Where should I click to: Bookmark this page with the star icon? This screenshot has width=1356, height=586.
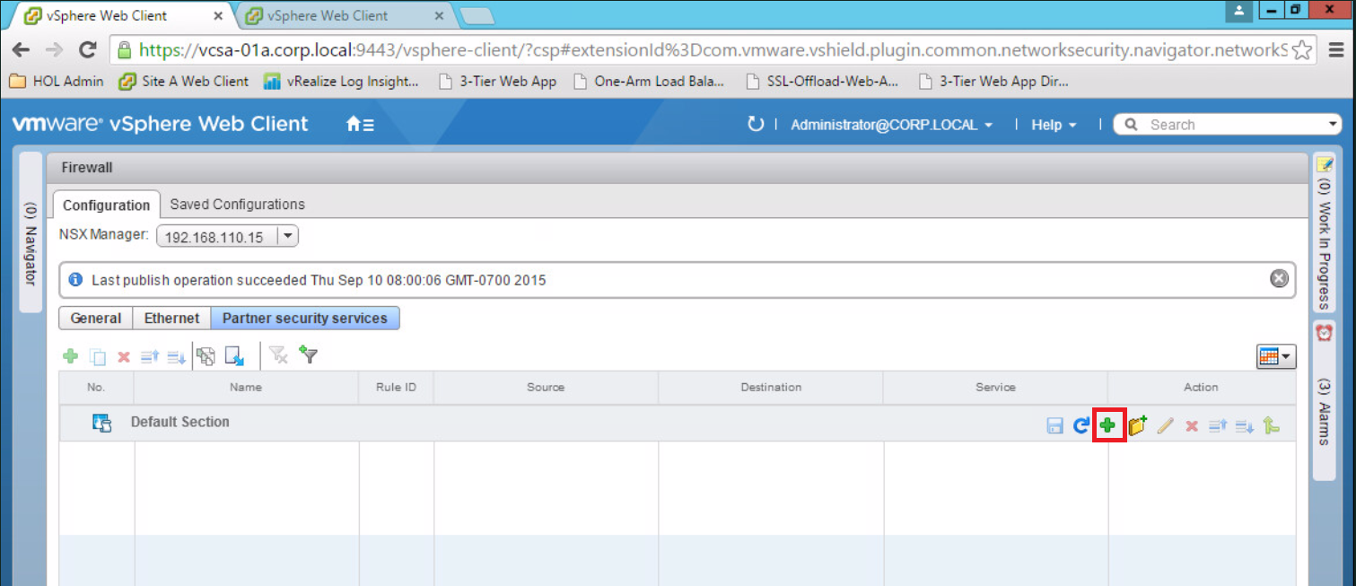[1303, 50]
